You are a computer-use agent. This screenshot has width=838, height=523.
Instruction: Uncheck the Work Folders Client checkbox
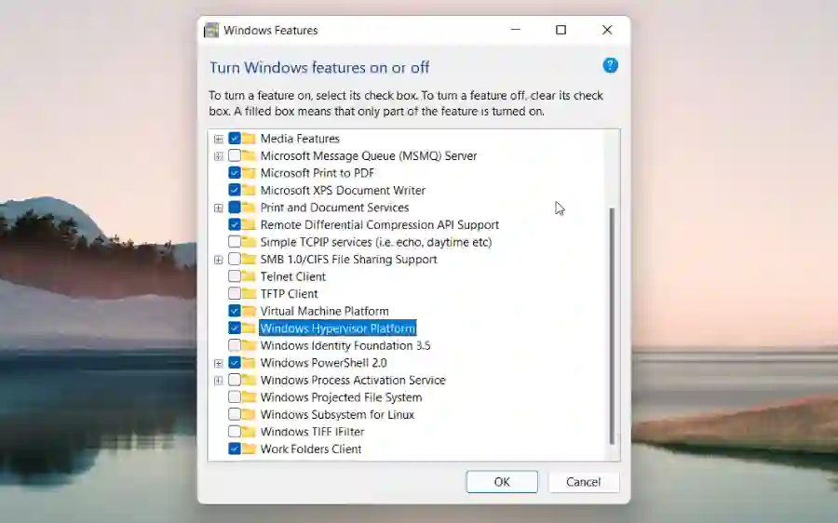[234, 449]
